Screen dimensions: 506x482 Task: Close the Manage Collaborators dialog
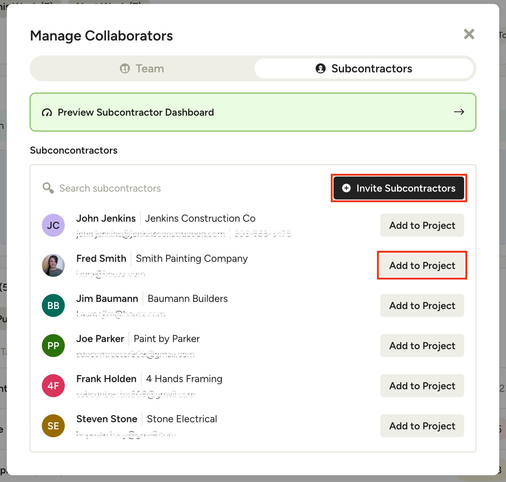click(x=469, y=34)
